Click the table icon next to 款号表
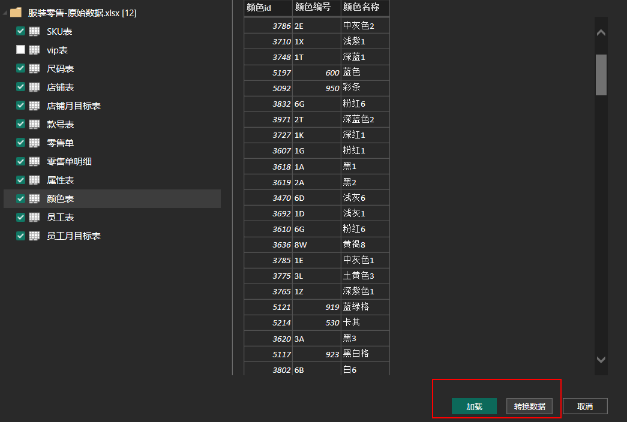This screenshot has height=422, width=627. pos(34,124)
